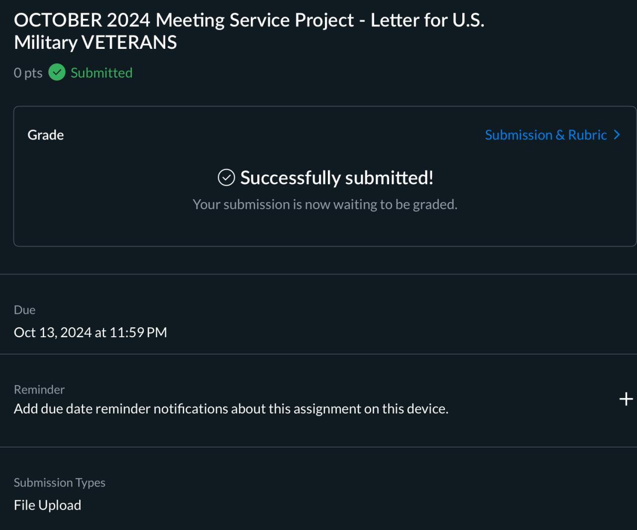Click the Grade section label
This screenshot has height=530, width=637.
tap(46, 135)
